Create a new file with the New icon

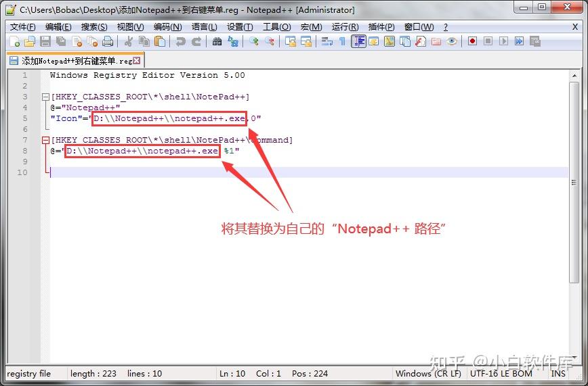tap(15, 41)
